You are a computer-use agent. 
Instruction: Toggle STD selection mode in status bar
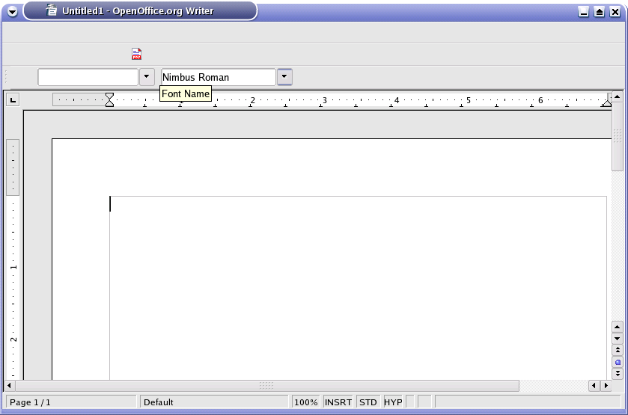coord(368,402)
